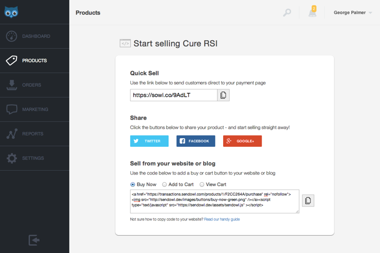380x253 pixels.
Task: Copy the Quick Sell link
Action: click(x=224, y=95)
